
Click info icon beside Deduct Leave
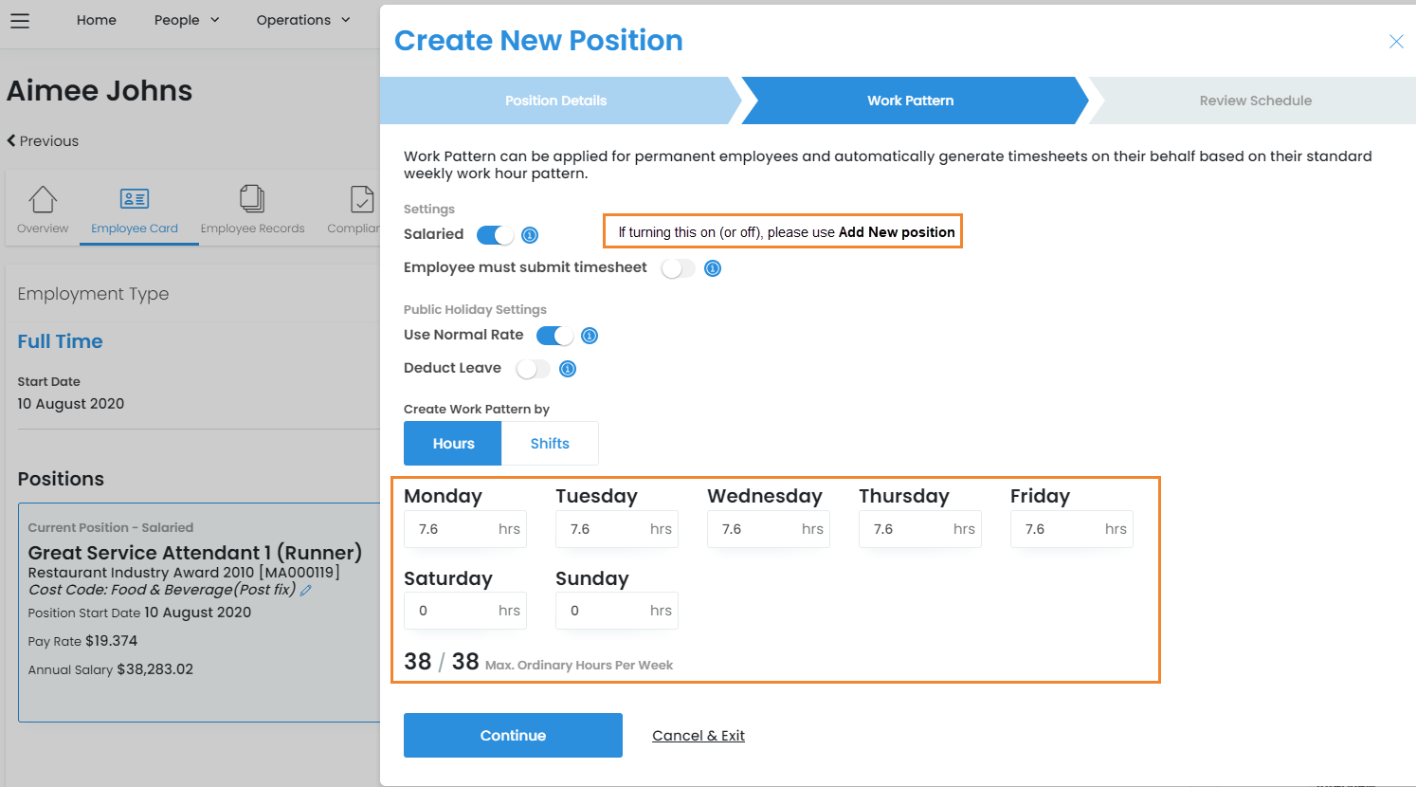(x=568, y=369)
